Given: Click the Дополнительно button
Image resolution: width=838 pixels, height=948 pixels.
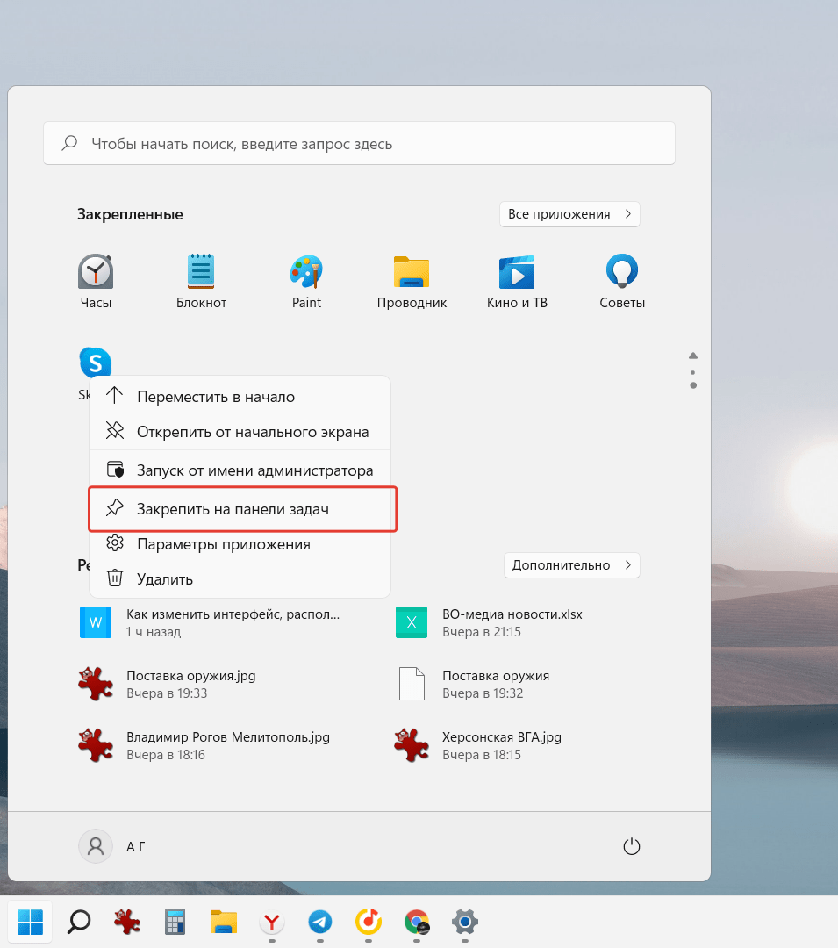Looking at the screenshot, I should [572, 565].
